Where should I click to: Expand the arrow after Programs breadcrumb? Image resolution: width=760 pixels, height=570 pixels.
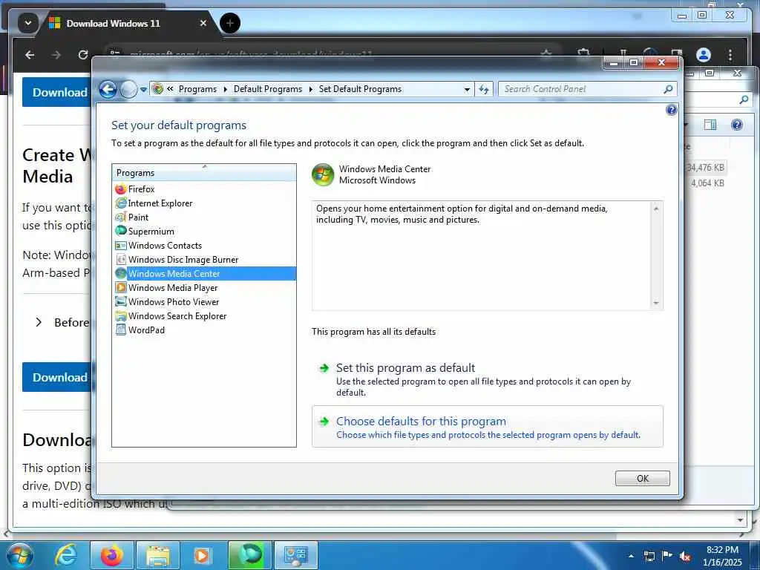(x=226, y=89)
